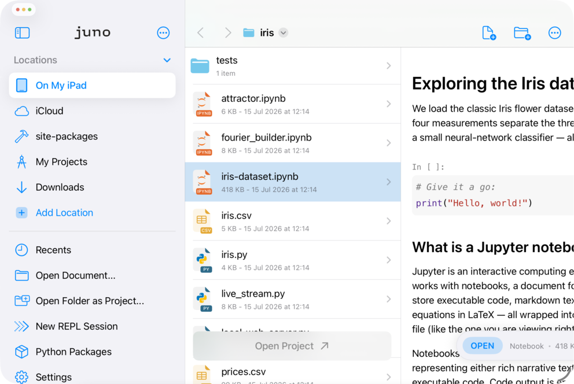
Task: Toggle the sidebar panel icon
Action: tap(22, 32)
